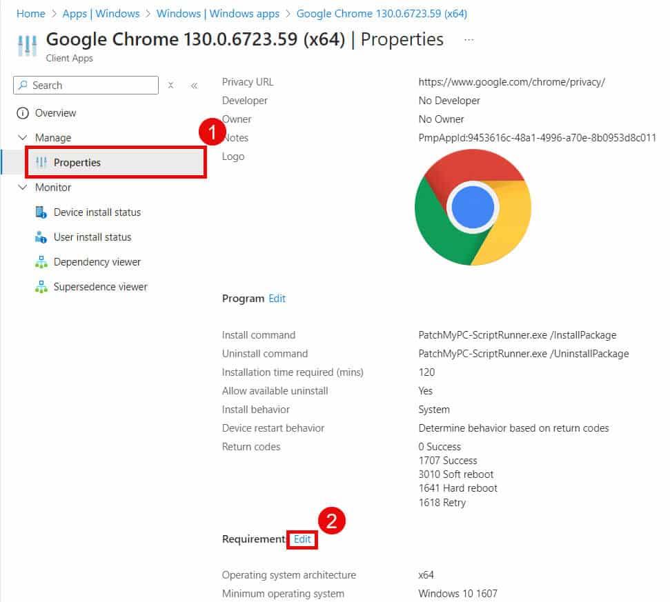Click the Properties header sliders icon

(28, 46)
